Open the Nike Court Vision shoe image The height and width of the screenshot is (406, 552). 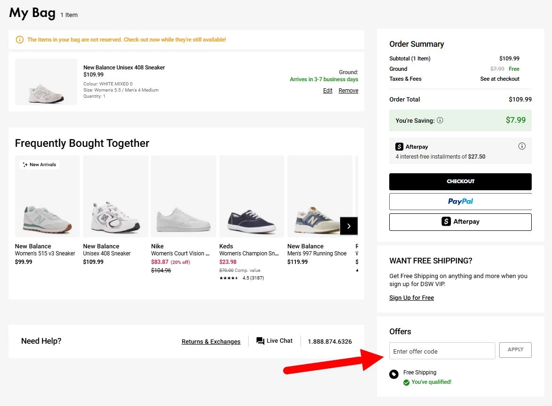(184, 196)
